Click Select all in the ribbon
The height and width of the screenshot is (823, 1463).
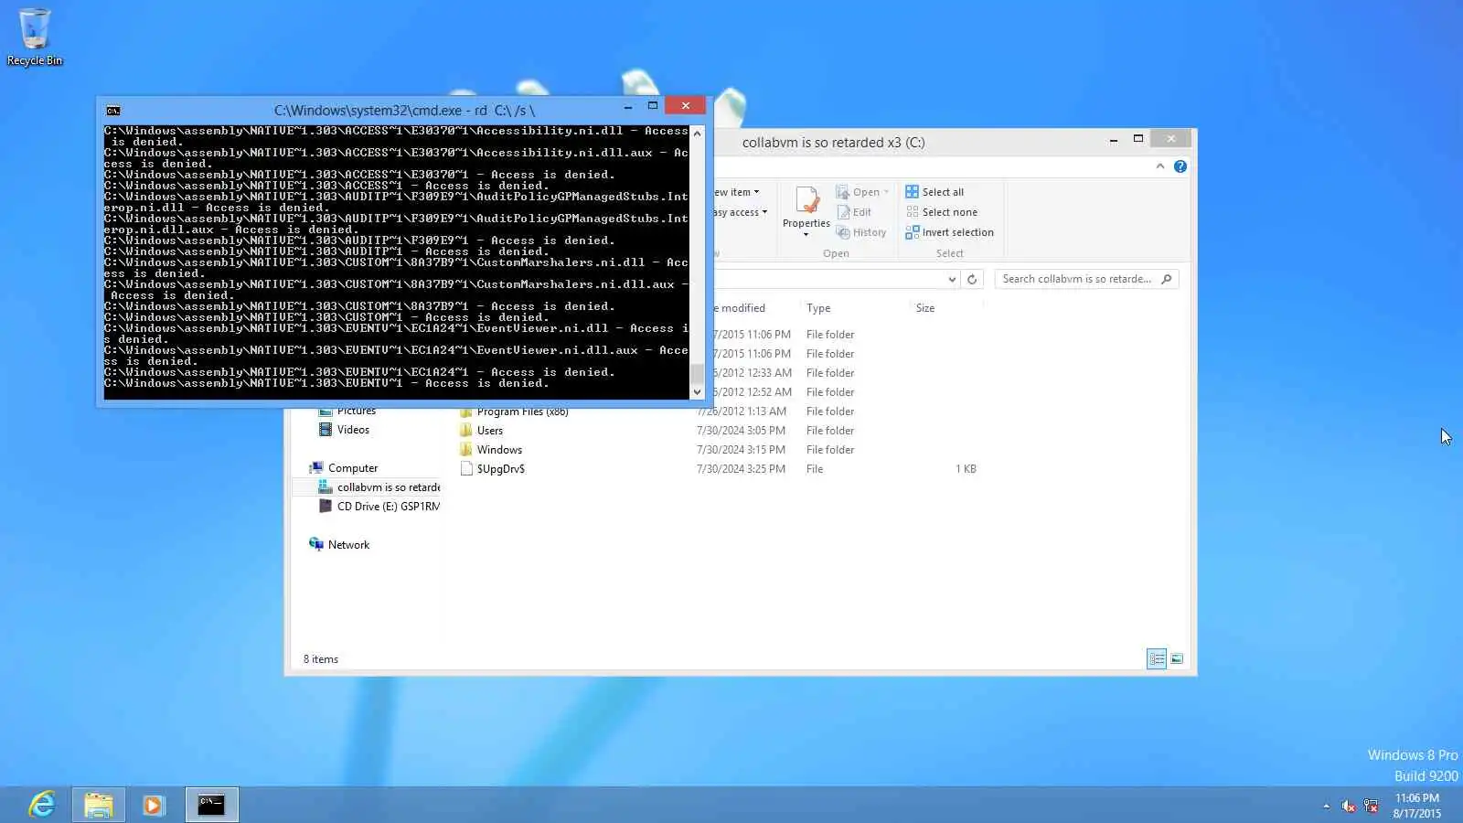pyautogui.click(x=934, y=192)
